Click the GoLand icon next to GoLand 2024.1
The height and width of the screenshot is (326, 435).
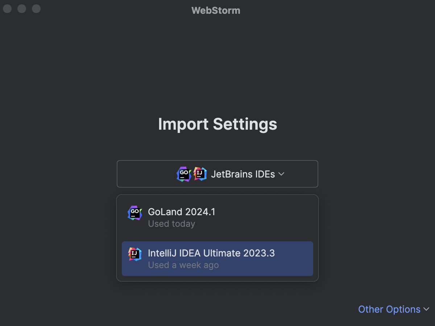[134, 213]
